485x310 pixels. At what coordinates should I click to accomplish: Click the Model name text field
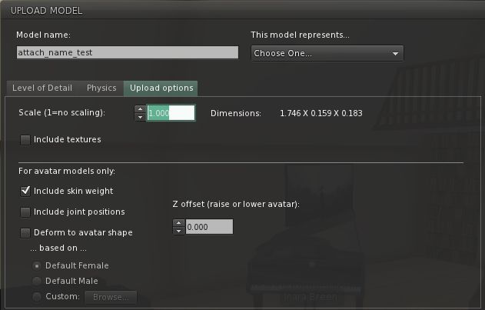click(x=128, y=53)
